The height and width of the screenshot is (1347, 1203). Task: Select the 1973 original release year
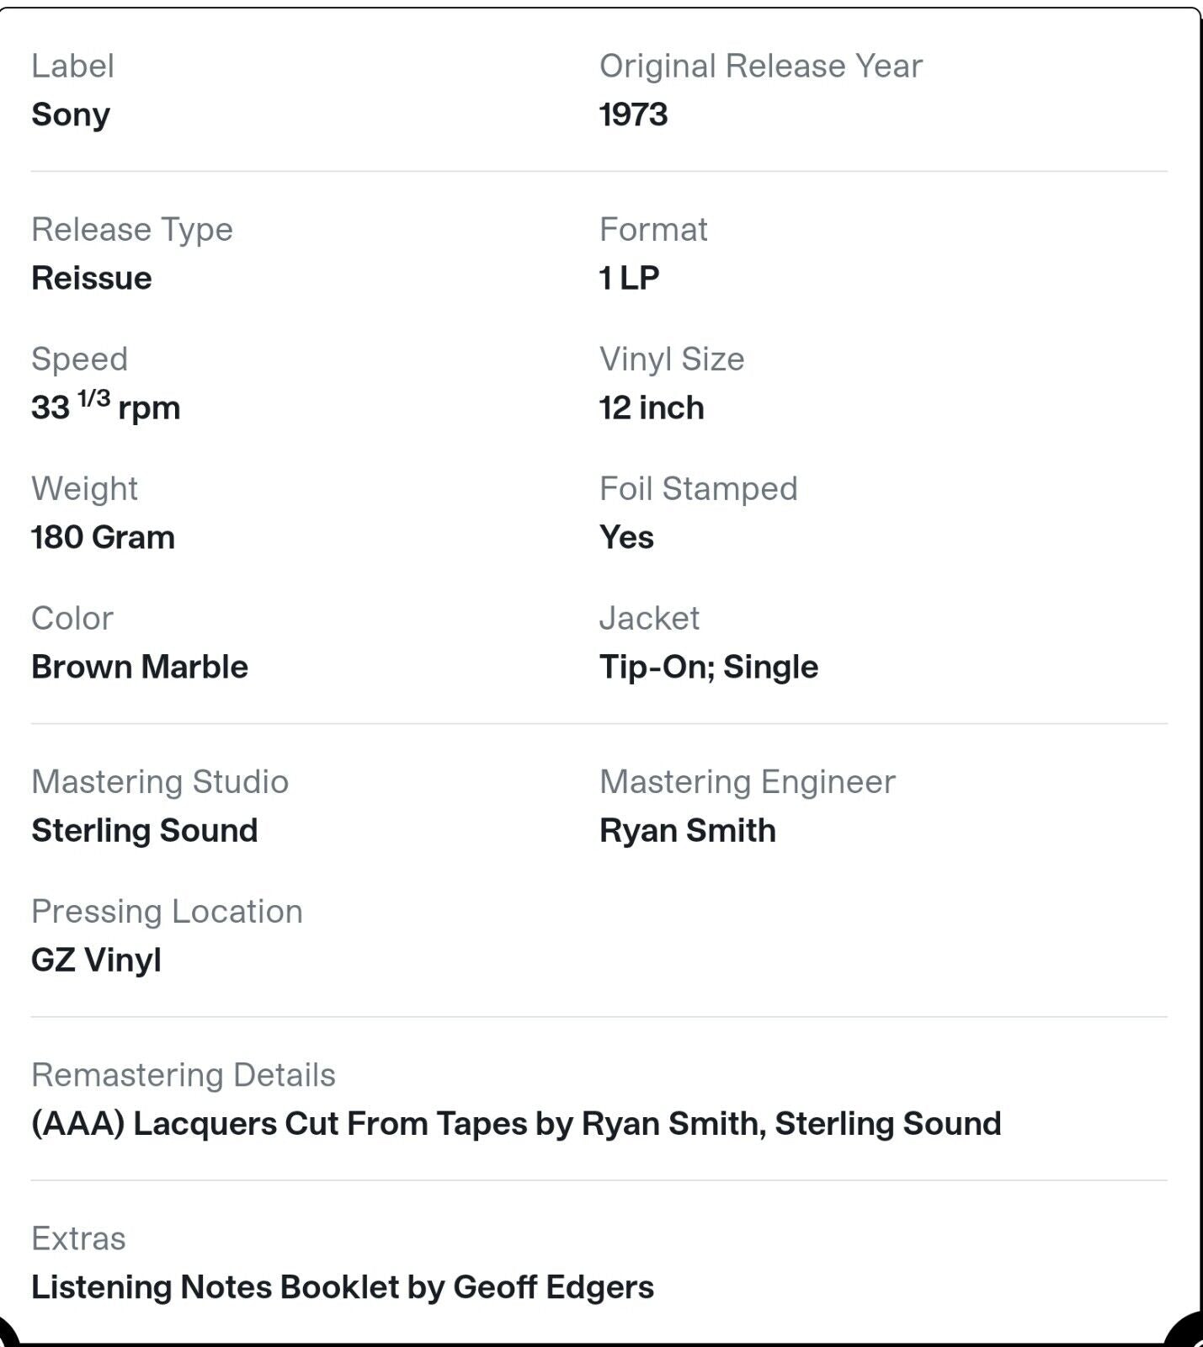coord(633,114)
